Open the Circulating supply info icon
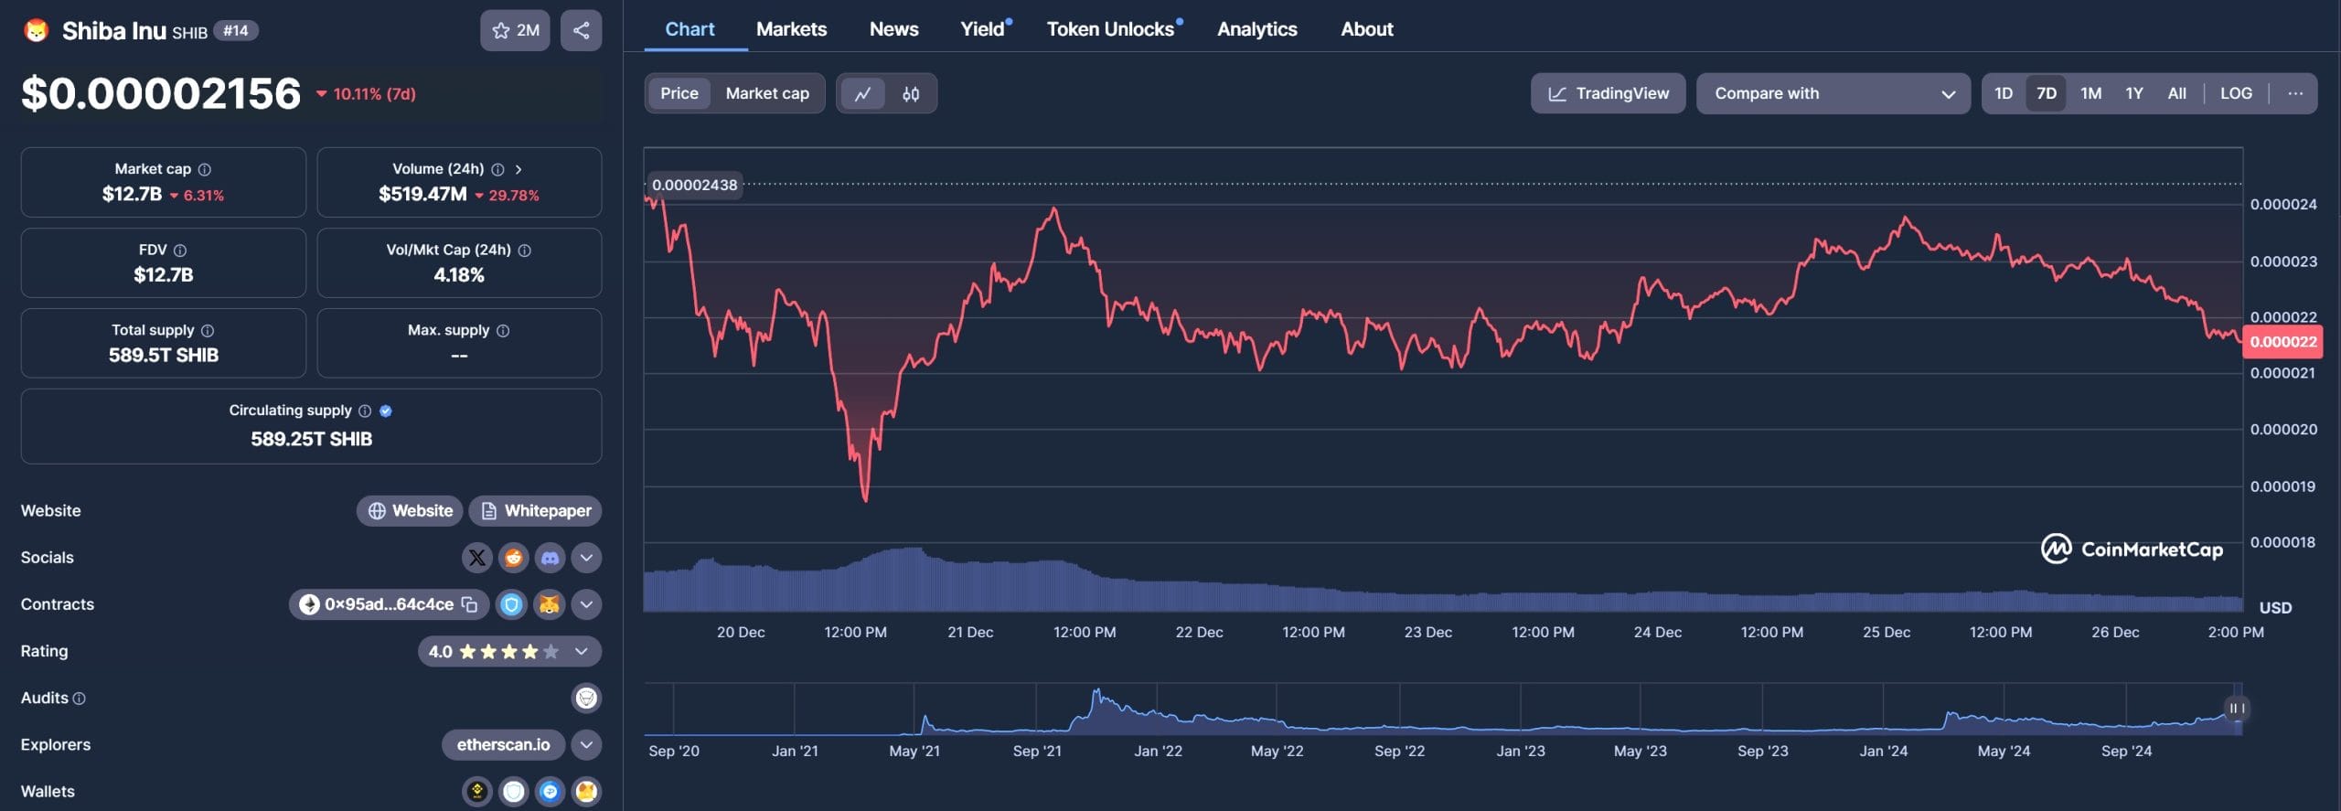The image size is (2341, 811). (x=365, y=411)
